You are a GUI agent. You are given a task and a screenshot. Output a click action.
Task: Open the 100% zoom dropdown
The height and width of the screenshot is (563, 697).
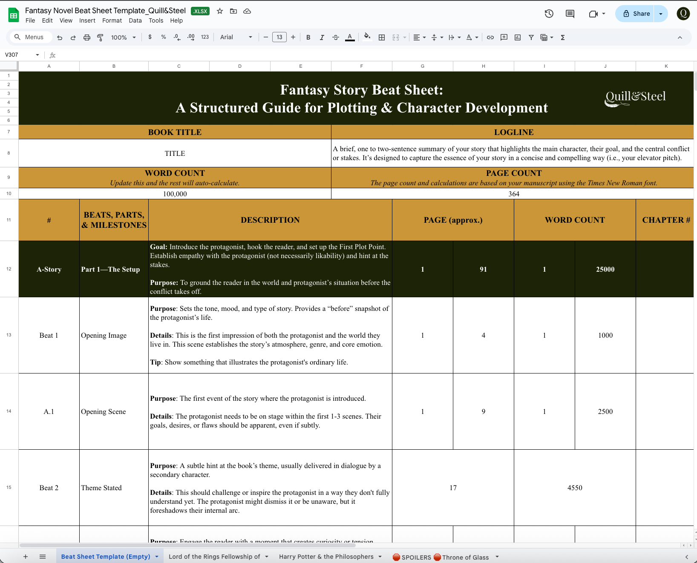point(123,37)
